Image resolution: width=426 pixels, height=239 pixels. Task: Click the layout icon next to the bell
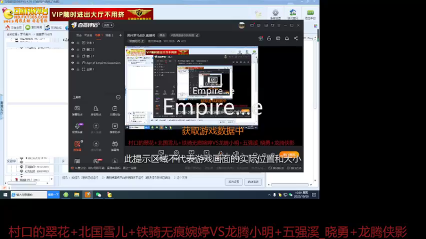278,38
